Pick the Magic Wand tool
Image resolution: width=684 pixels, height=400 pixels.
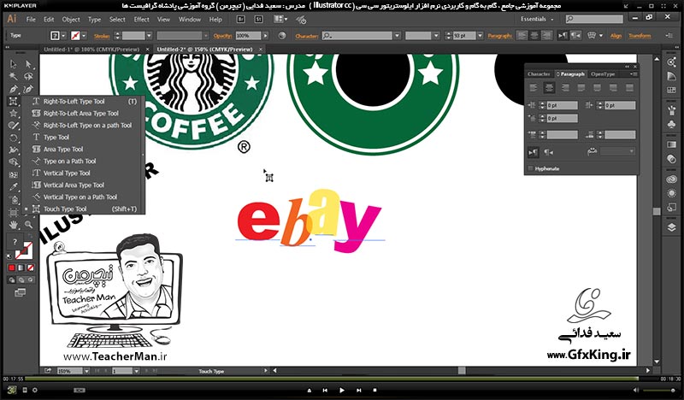tap(14, 77)
